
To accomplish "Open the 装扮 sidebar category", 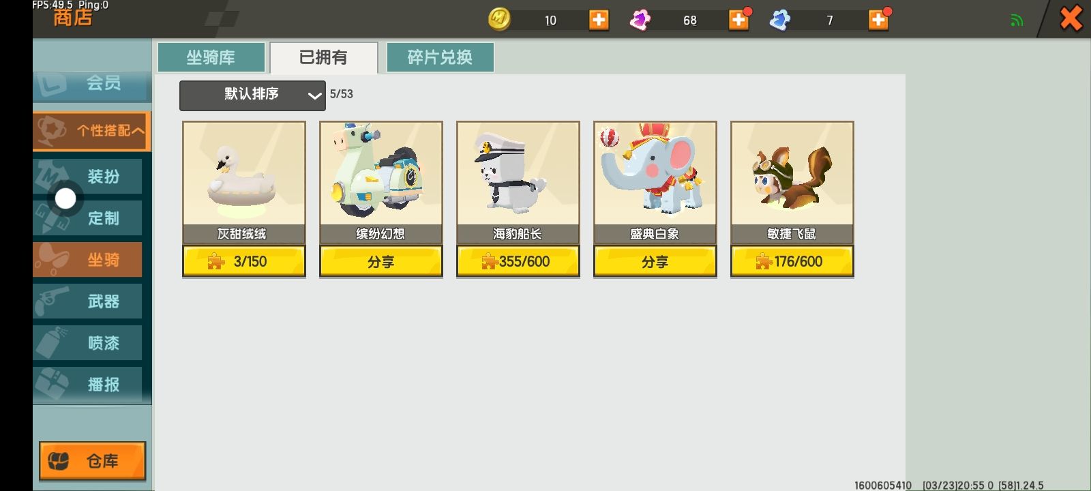I will point(89,177).
